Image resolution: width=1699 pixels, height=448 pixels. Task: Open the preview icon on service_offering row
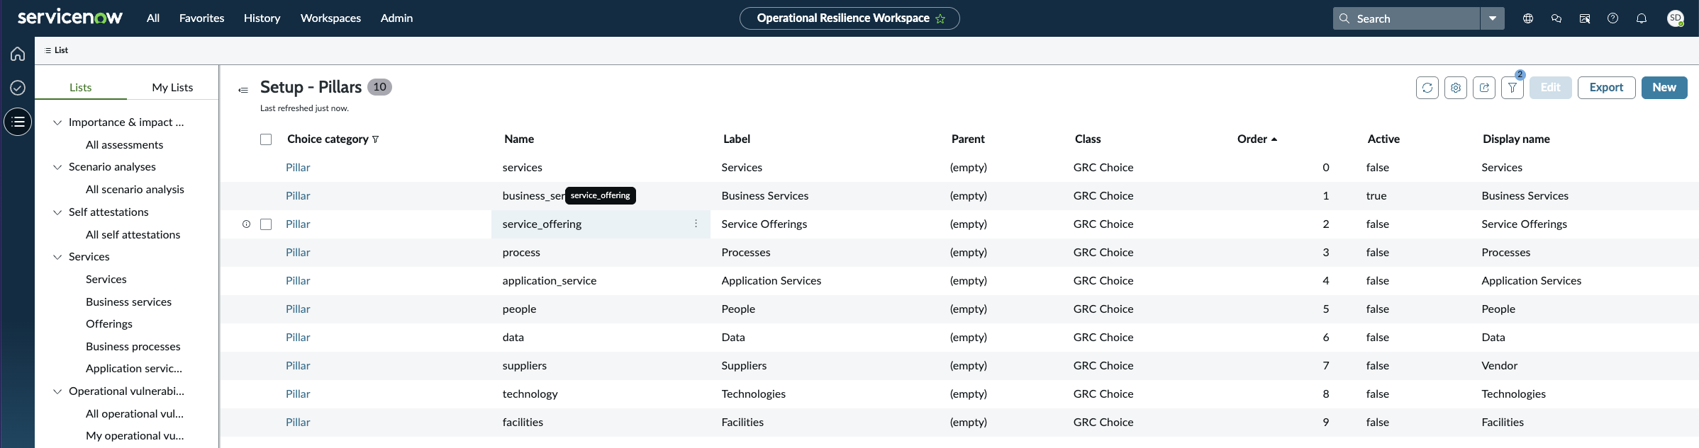click(x=247, y=224)
